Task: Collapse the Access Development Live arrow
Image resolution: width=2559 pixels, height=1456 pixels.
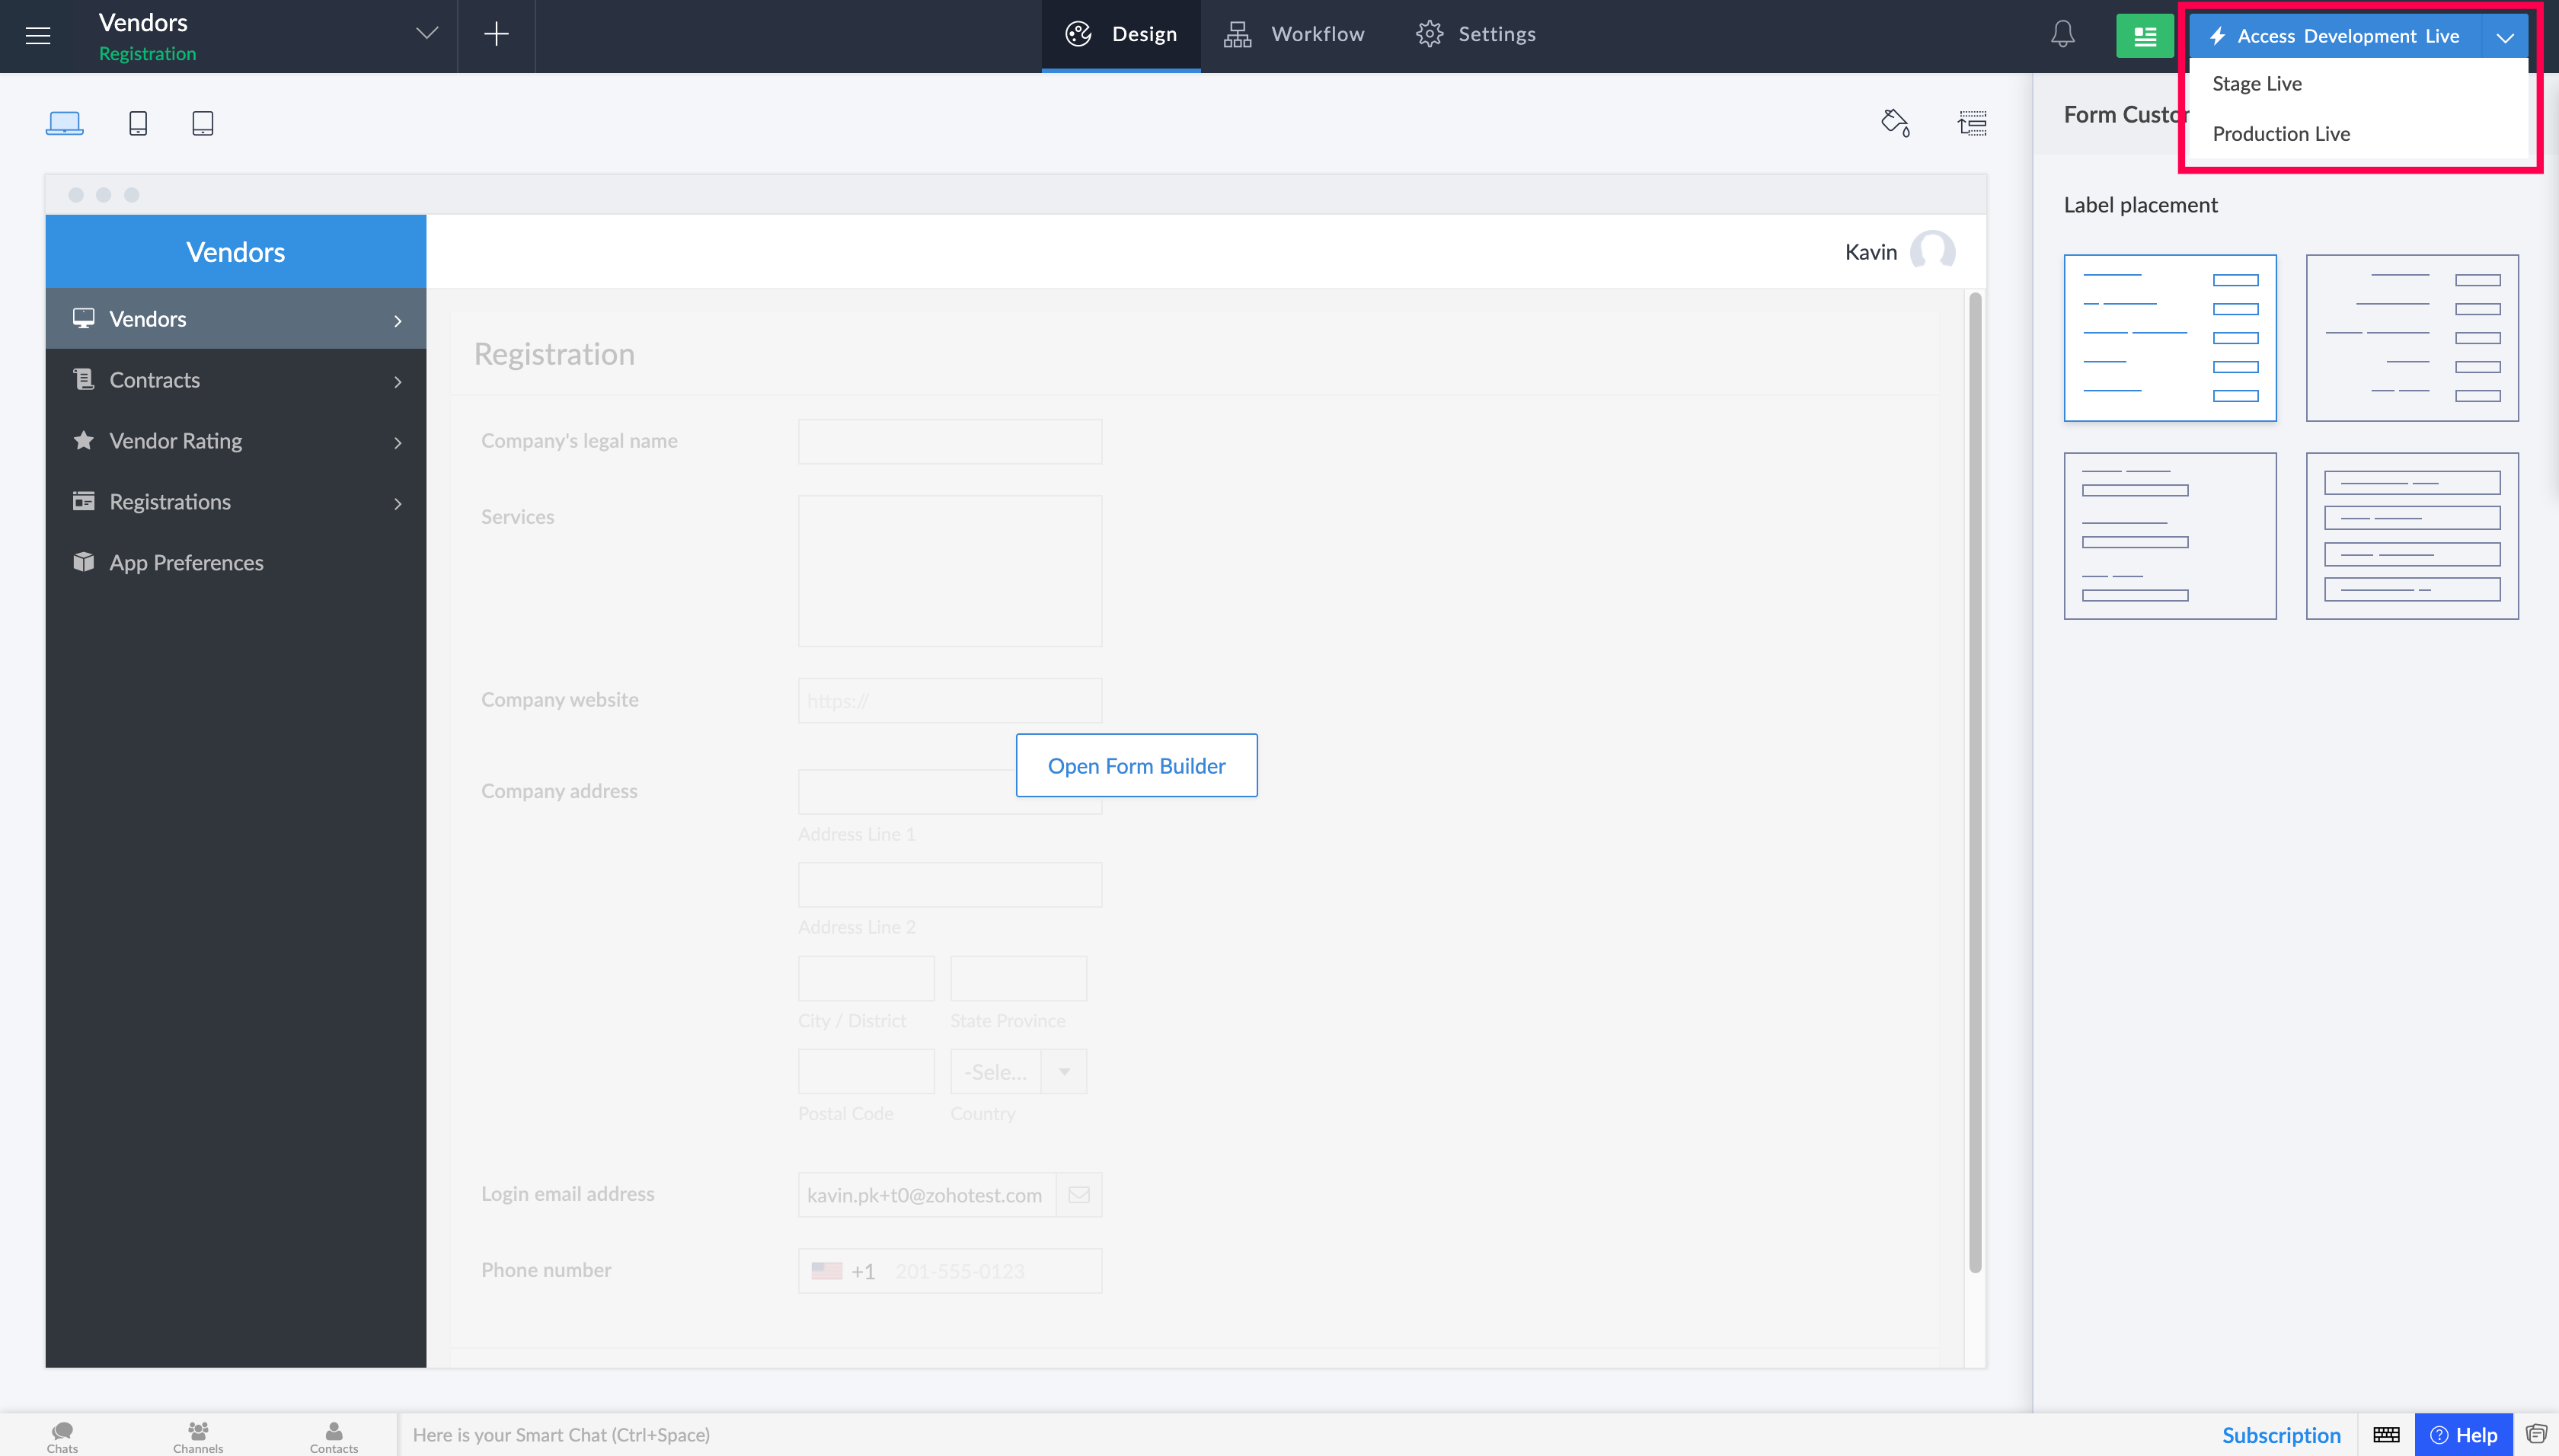Action: 2504,37
